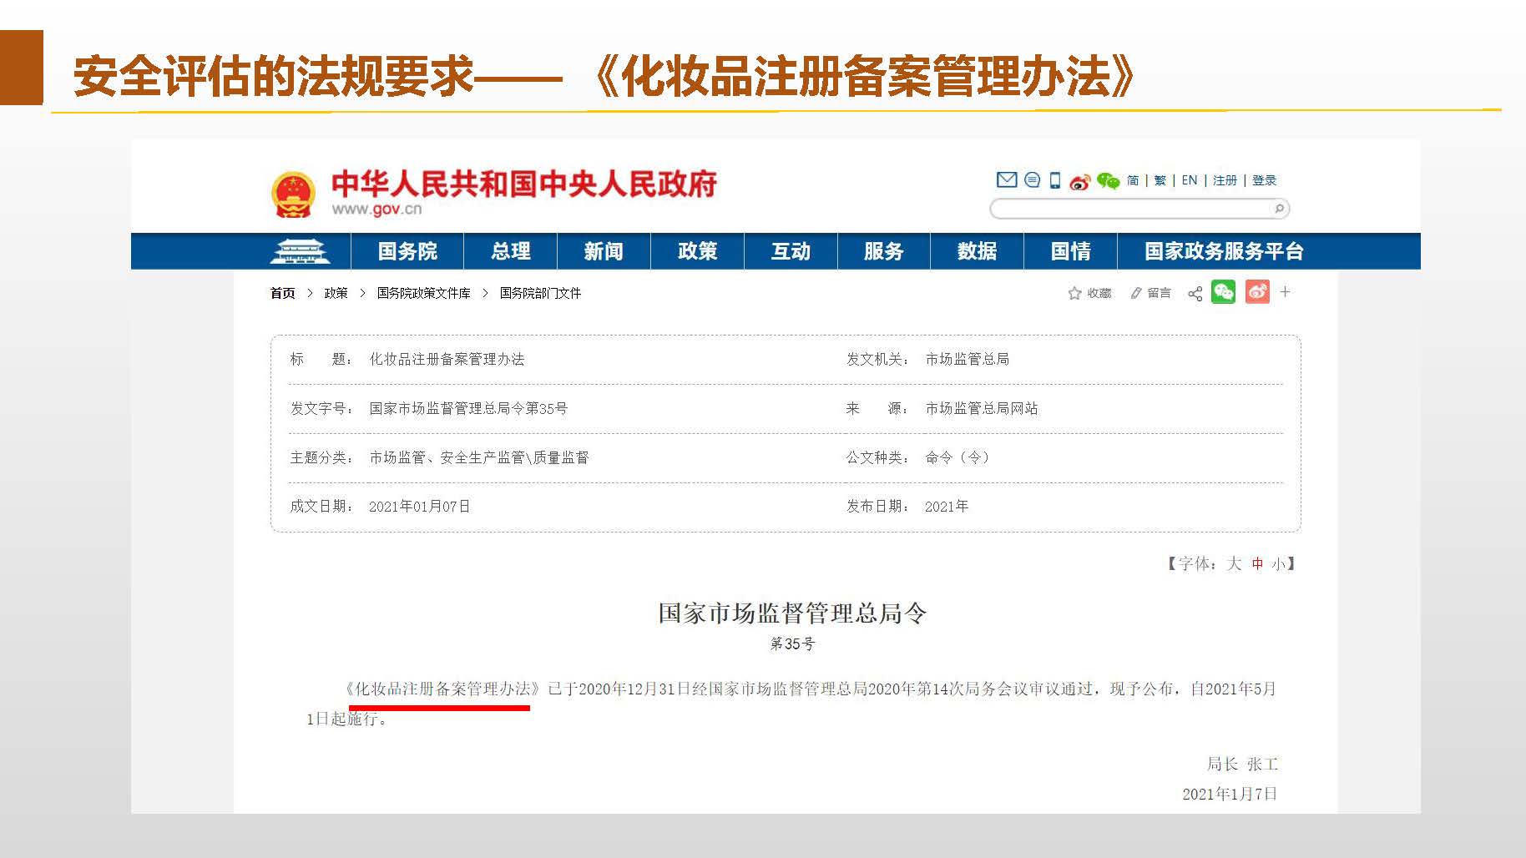
Task: Click 国务院政策文件库 breadcrumb link
Action: pyautogui.click(x=423, y=293)
